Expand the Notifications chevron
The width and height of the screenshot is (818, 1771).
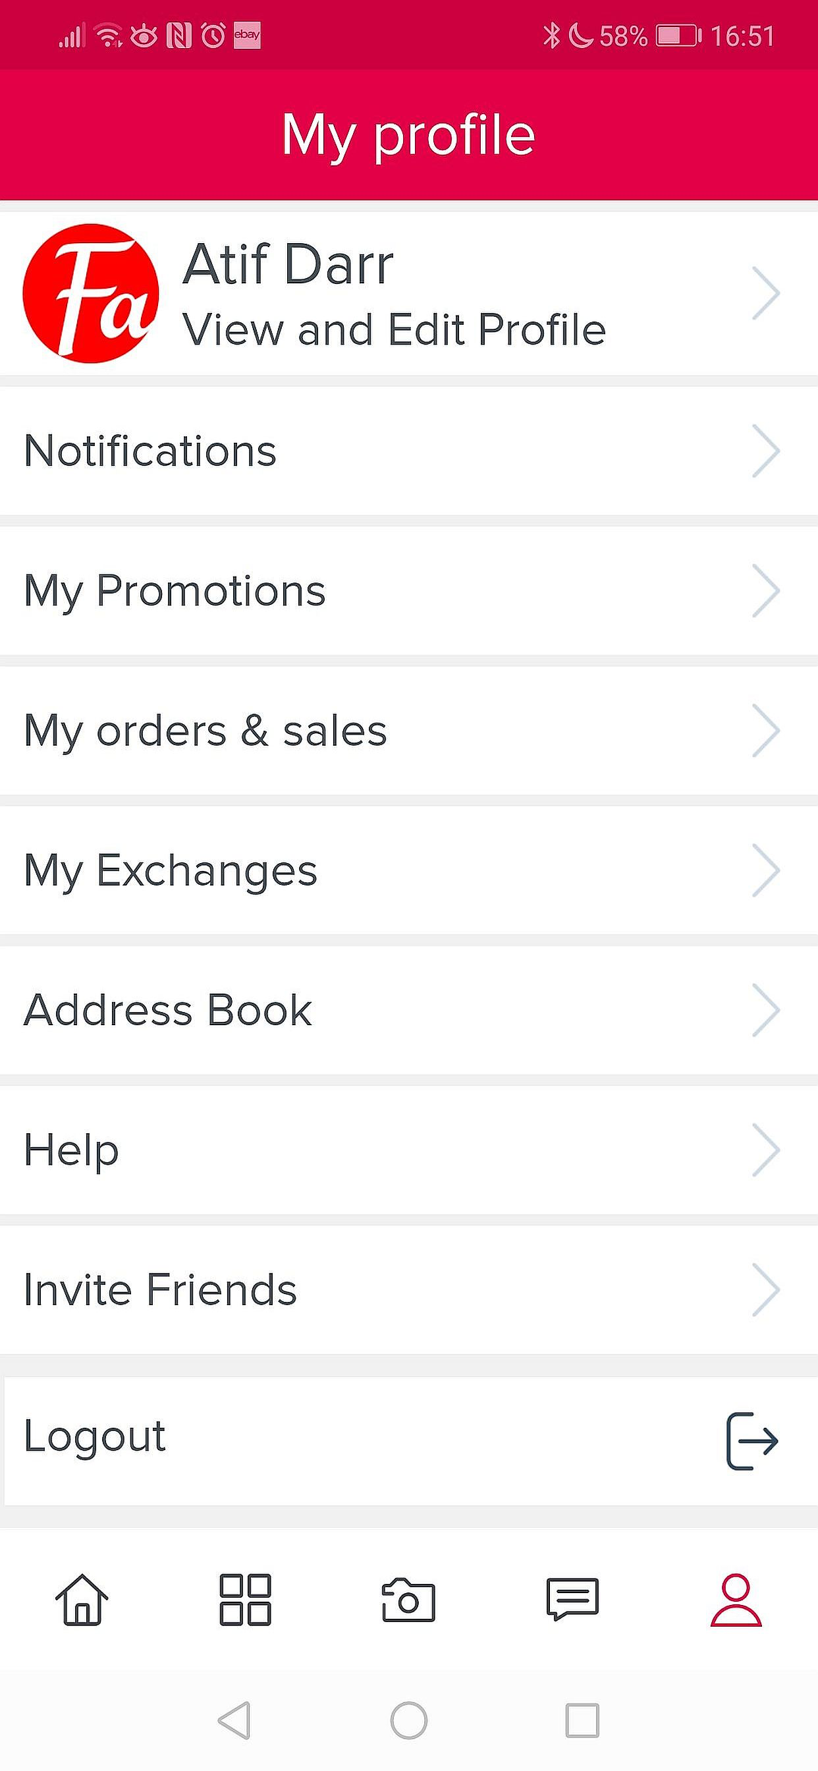(x=766, y=451)
